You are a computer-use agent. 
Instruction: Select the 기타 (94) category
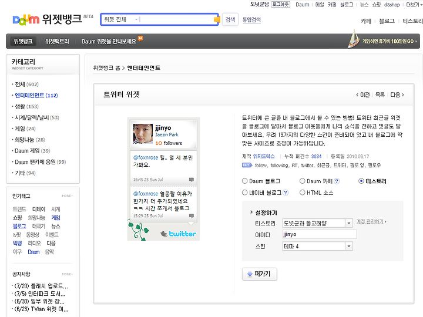(x=25, y=173)
